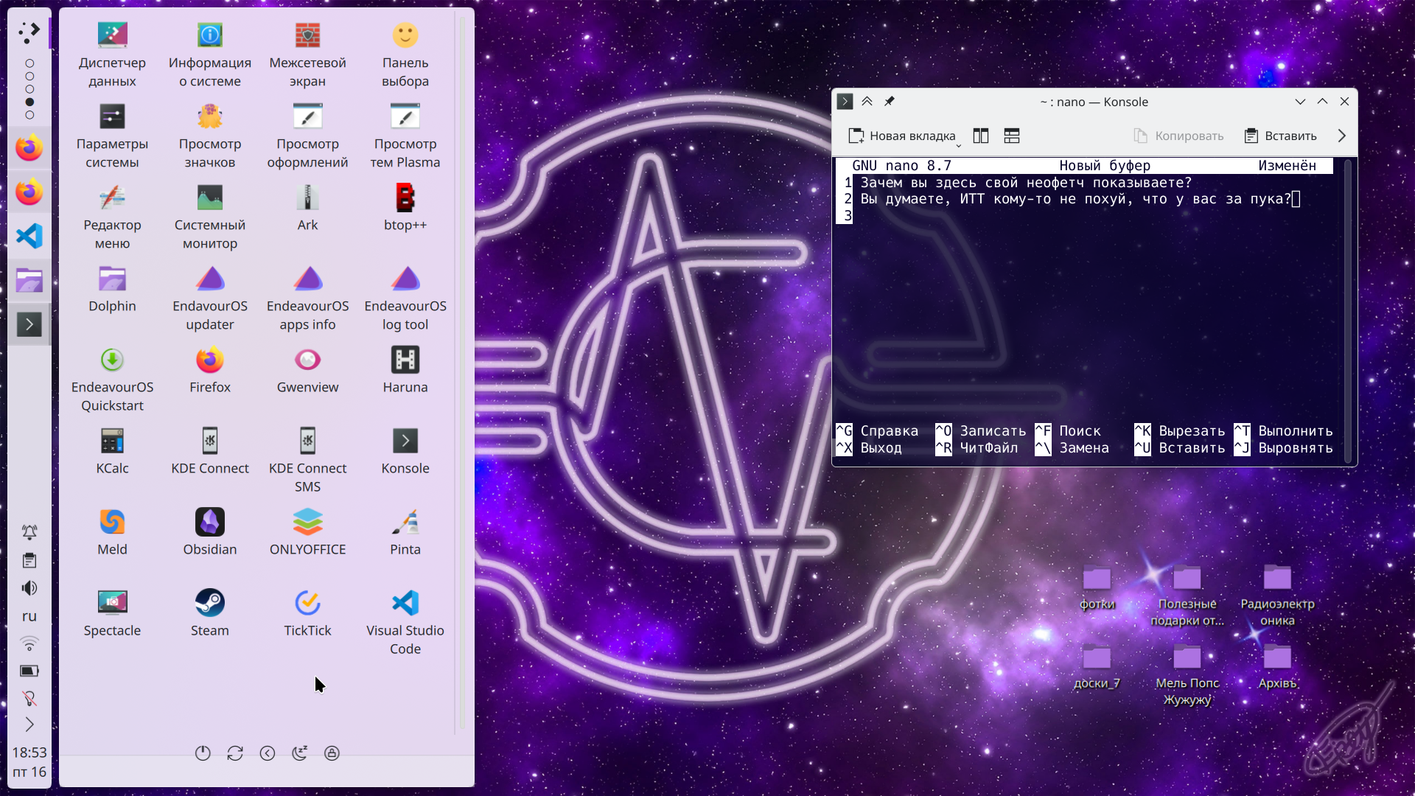
Task: Toggle the pin window button in Konsole titlebar
Action: 890,102
